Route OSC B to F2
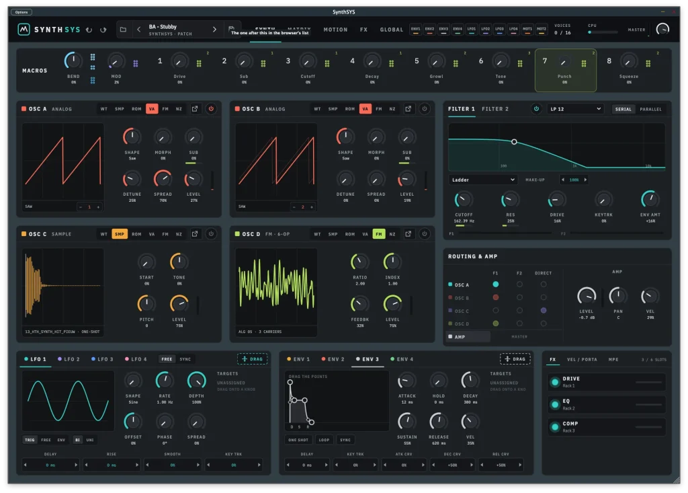688x493 pixels. [x=519, y=297]
